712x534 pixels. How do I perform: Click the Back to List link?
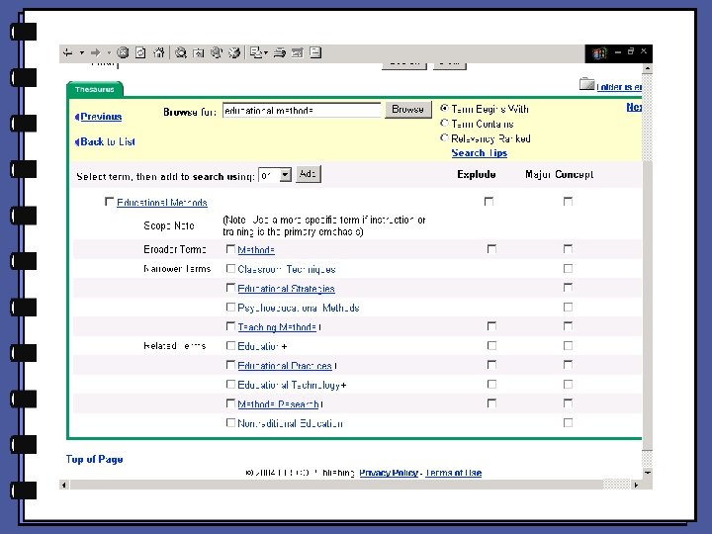click(106, 141)
